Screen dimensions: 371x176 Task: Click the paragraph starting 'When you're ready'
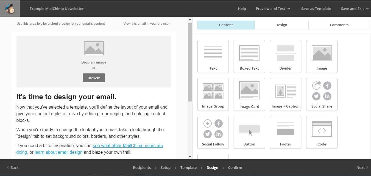click(x=90, y=133)
